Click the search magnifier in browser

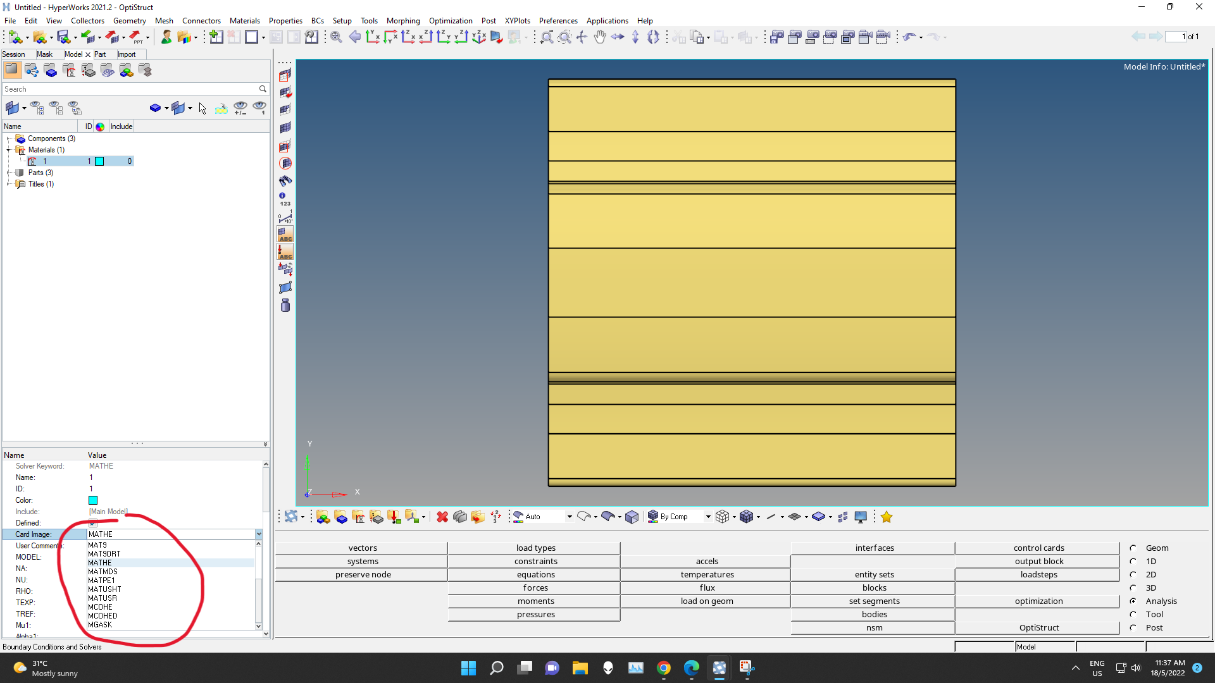(x=263, y=89)
